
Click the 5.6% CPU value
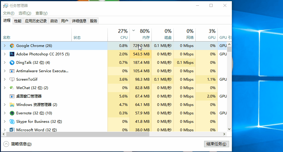tap(123, 96)
